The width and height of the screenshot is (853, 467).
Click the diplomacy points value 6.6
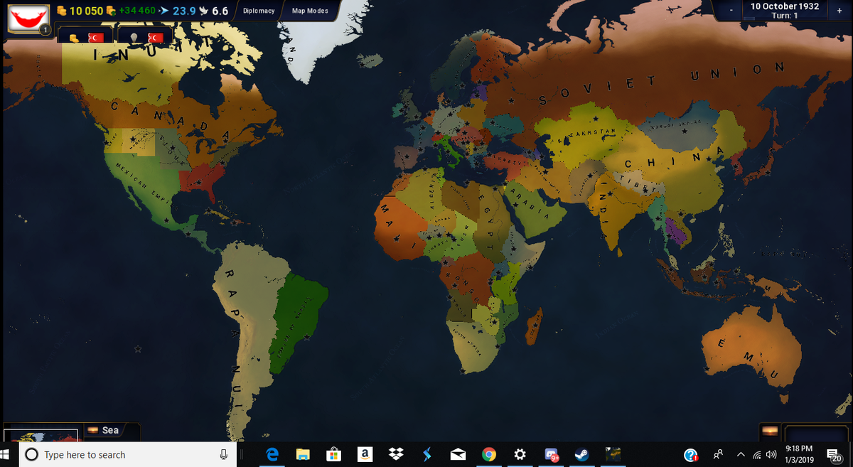[x=220, y=11]
